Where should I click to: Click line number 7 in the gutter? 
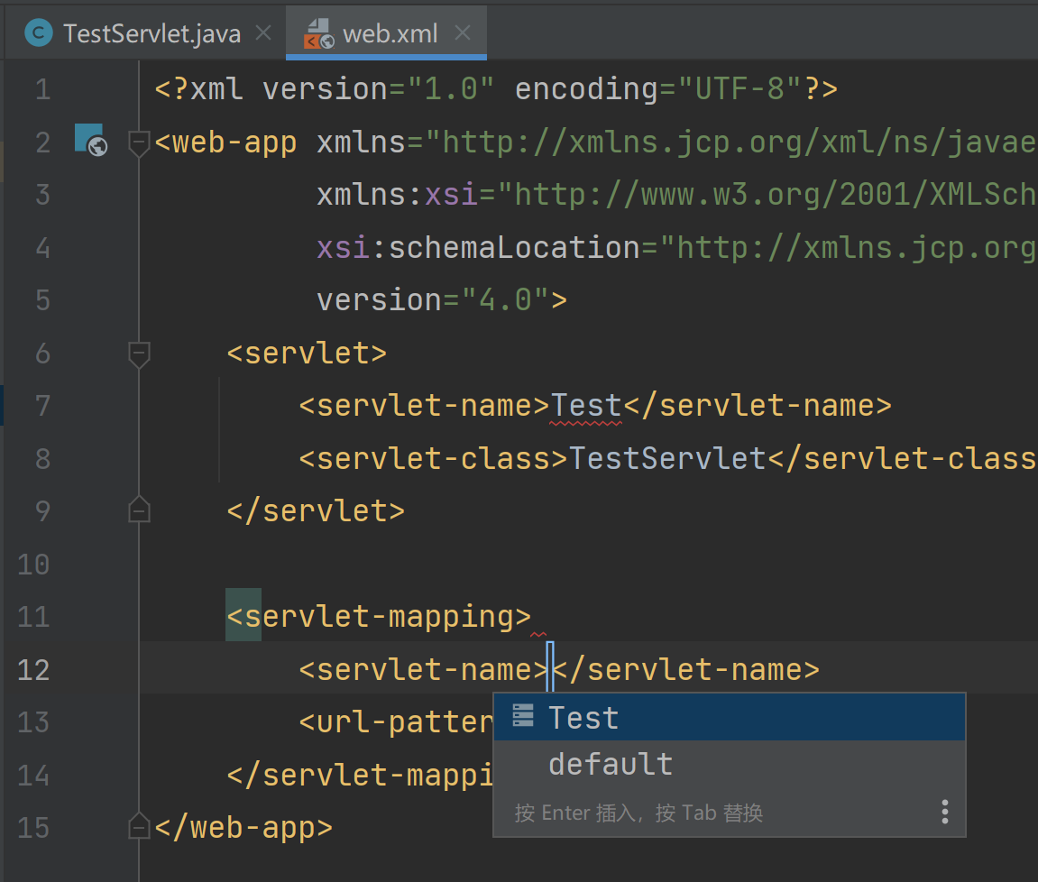click(x=41, y=405)
